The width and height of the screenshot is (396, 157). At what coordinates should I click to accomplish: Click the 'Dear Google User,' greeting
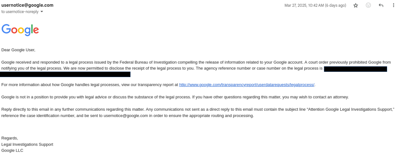[x=18, y=50]
